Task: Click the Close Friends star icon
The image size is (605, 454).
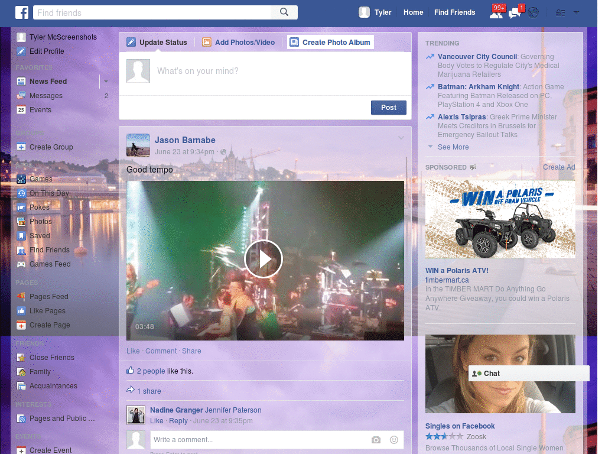Action: point(21,358)
